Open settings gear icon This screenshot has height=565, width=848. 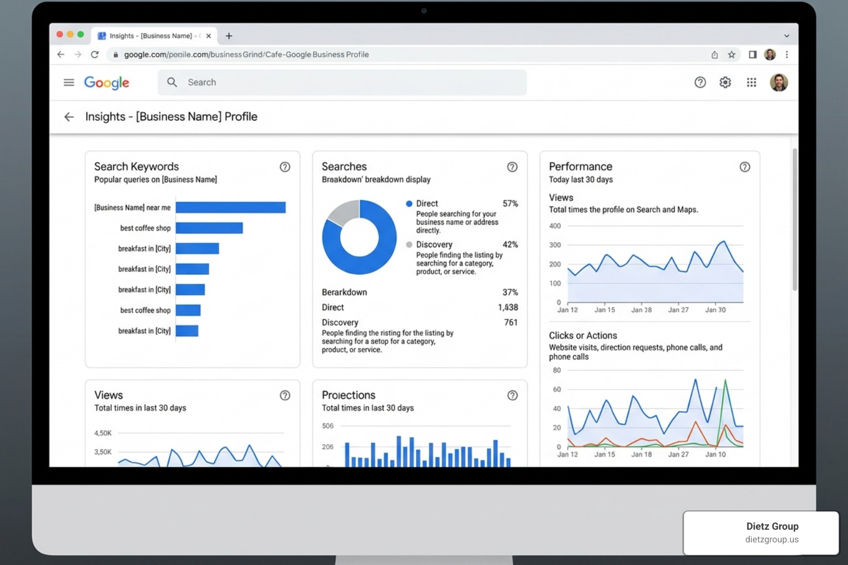pos(725,82)
